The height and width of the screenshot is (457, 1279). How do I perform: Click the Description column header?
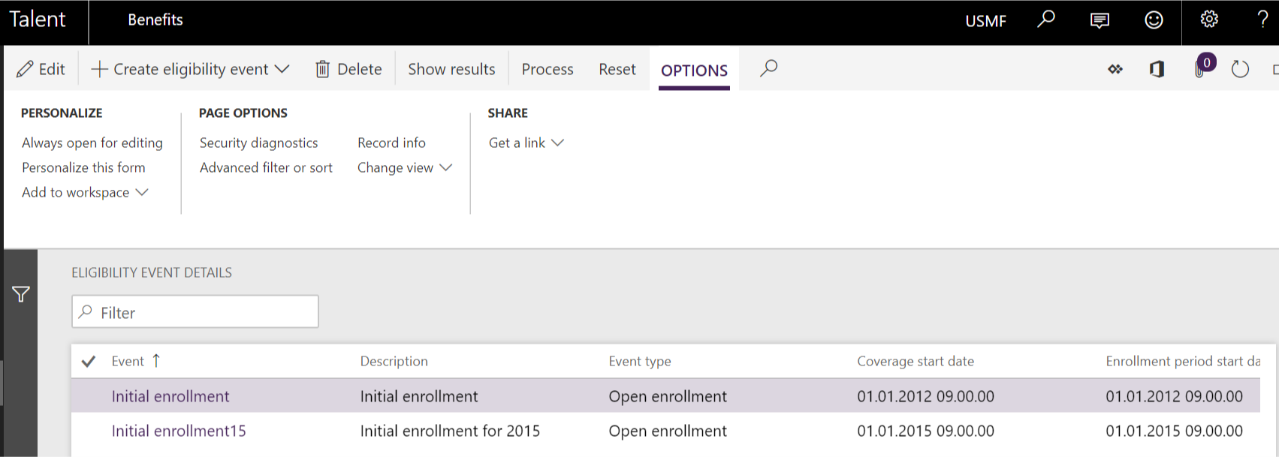point(394,361)
